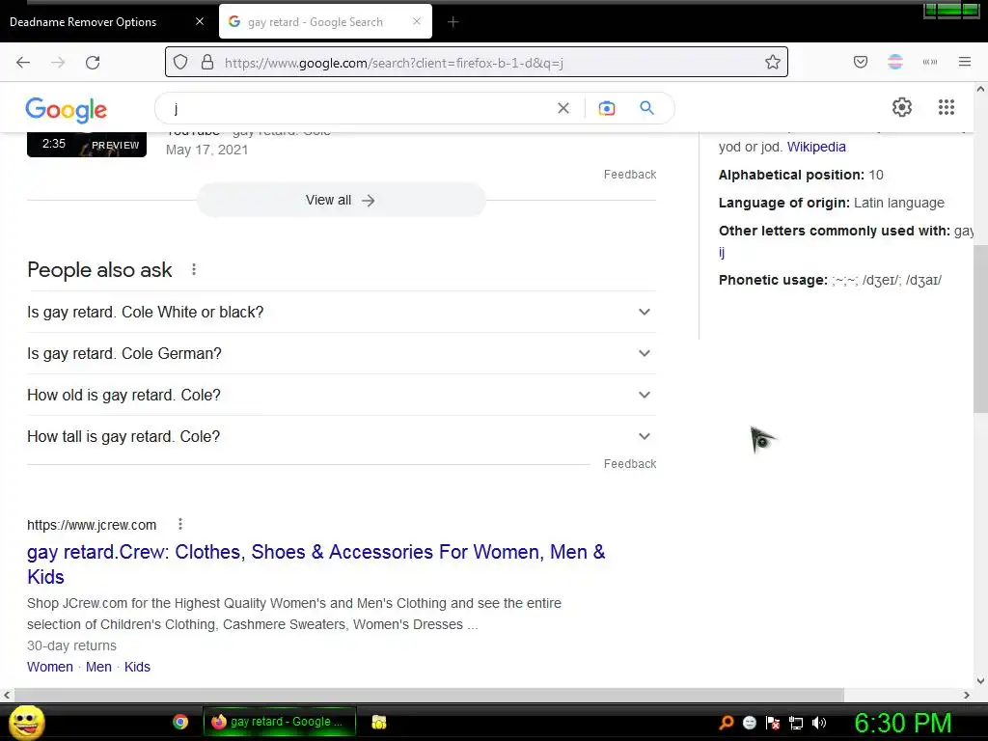Click 'Language of origin: Latin language' text
Image resolution: width=988 pixels, height=741 pixels.
(831, 203)
